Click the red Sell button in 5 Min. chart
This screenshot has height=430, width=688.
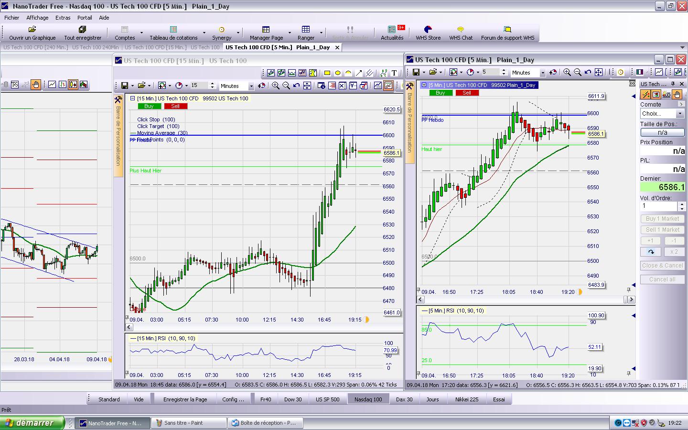click(467, 93)
